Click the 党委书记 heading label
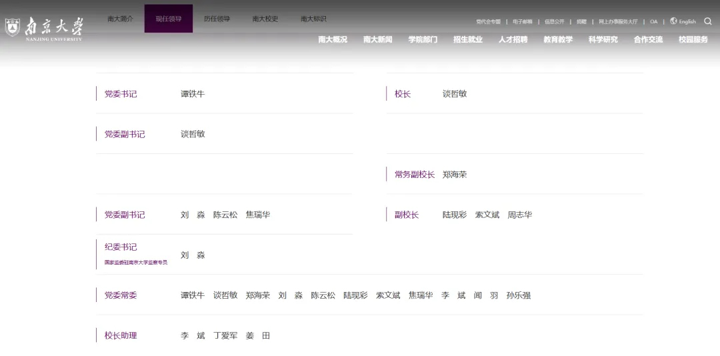720x356 pixels. [121, 94]
